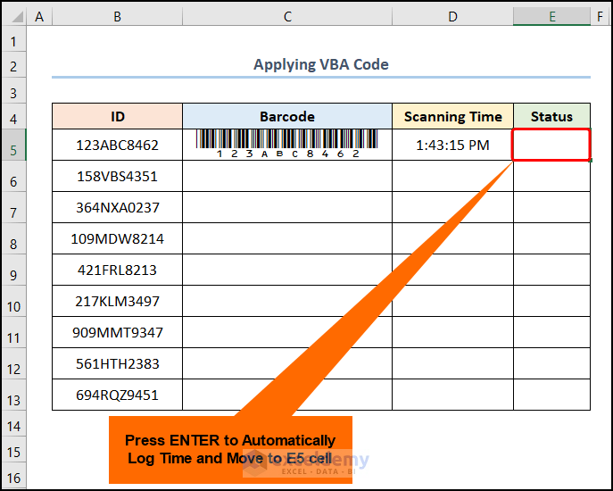Select the active Status cell E5
This screenshot has width=613, height=491.
coord(551,145)
